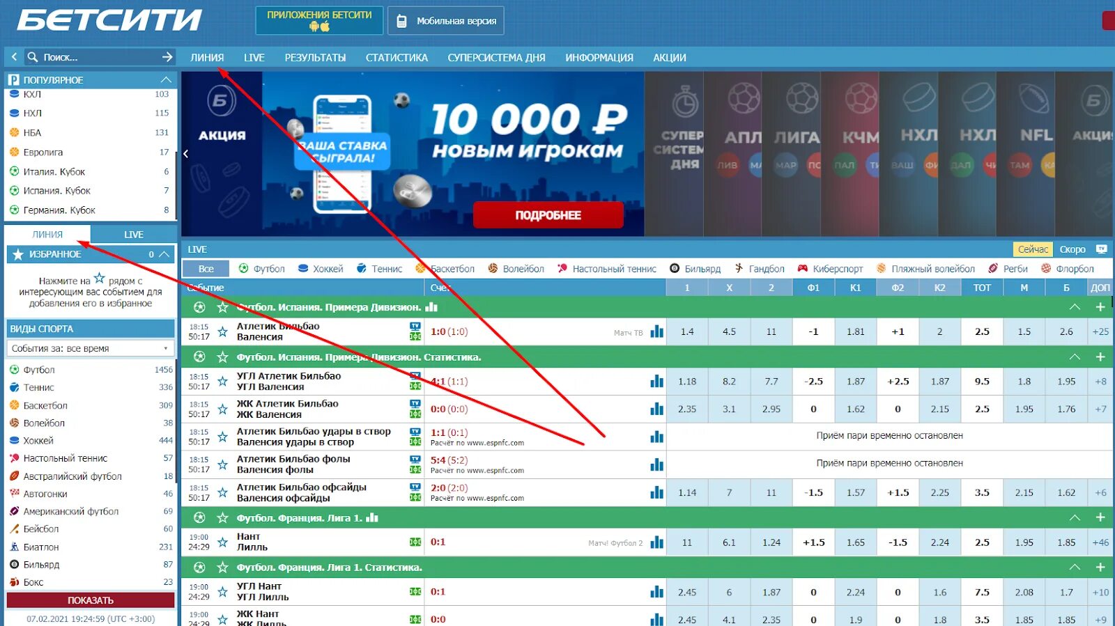Click the chart icon beside Франция. Лига 1 header
The width and height of the screenshot is (1115, 626).
tap(372, 517)
